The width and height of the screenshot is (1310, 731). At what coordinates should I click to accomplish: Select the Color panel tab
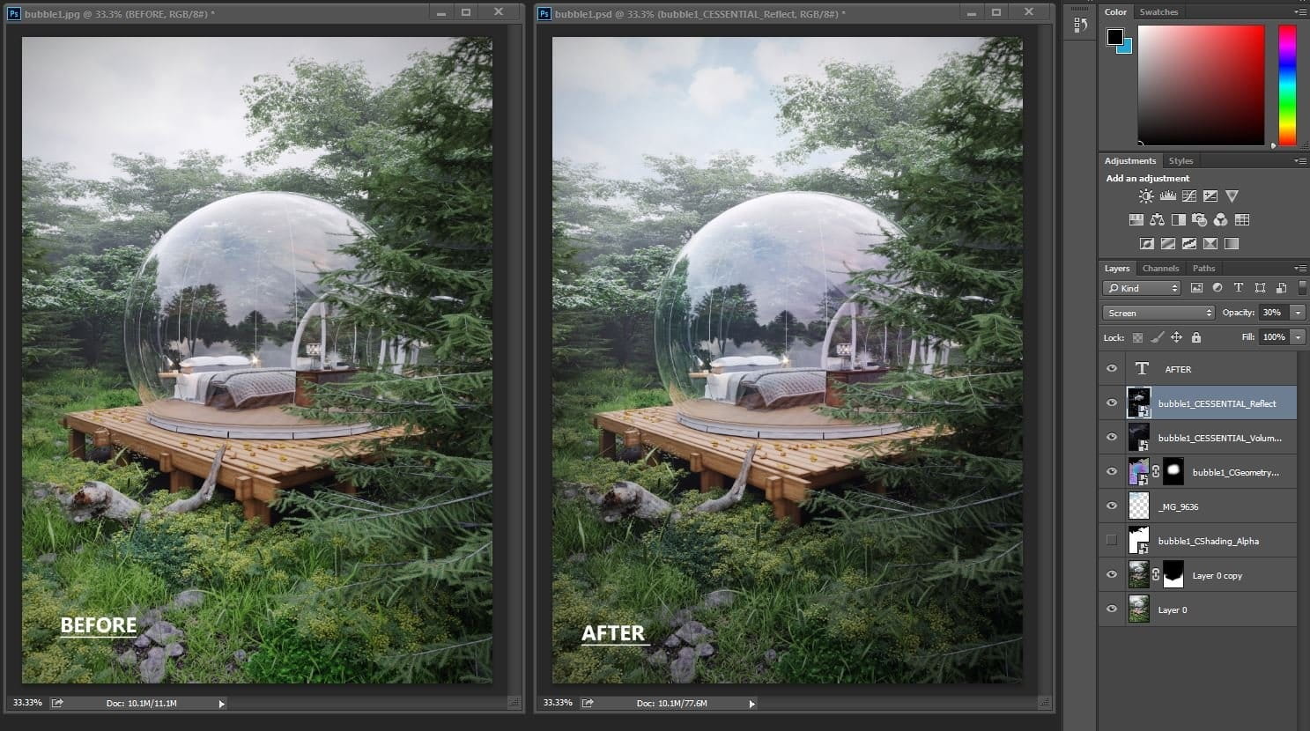coord(1115,12)
